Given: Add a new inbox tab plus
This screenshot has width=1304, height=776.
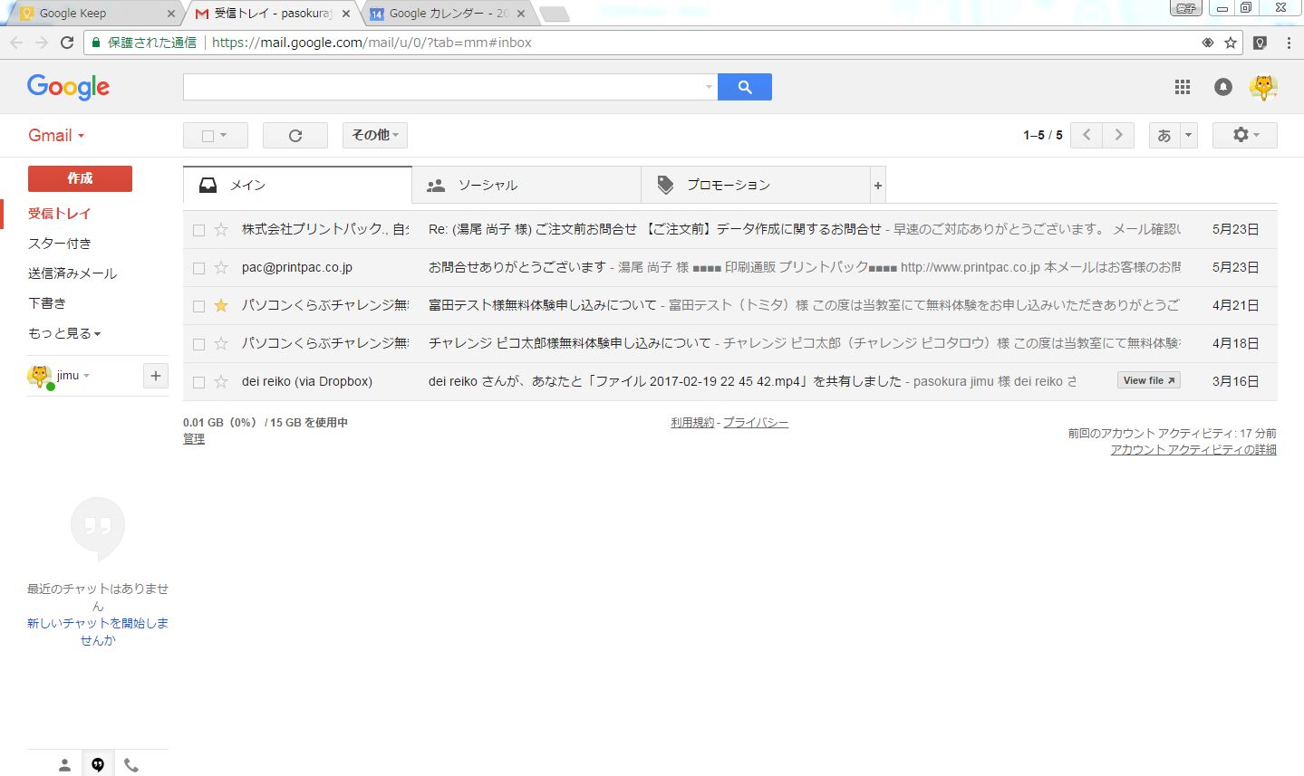Looking at the screenshot, I should click(877, 186).
